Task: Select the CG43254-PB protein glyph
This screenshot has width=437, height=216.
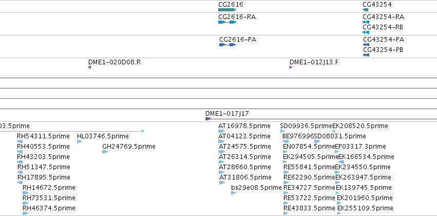Action: pos(366,55)
